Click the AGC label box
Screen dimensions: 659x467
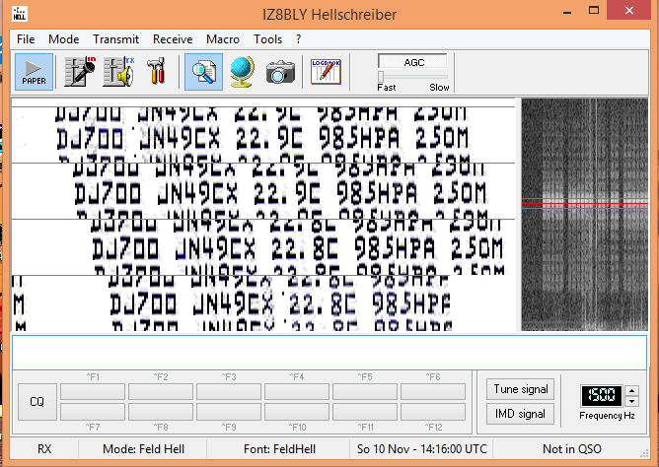coord(412,62)
